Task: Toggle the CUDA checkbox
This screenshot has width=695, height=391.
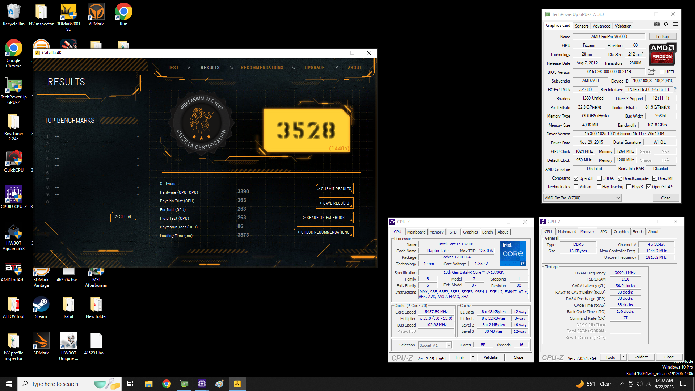Action: [599, 178]
